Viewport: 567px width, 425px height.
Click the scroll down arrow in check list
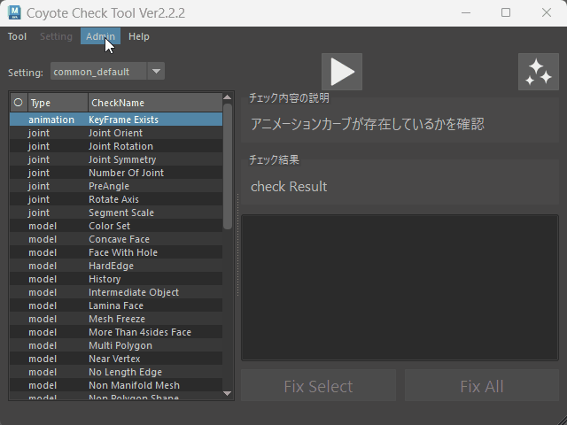coord(228,393)
